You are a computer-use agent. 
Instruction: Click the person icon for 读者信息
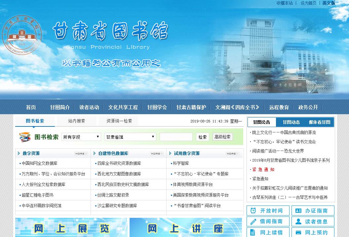pyautogui.click(x=298, y=221)
